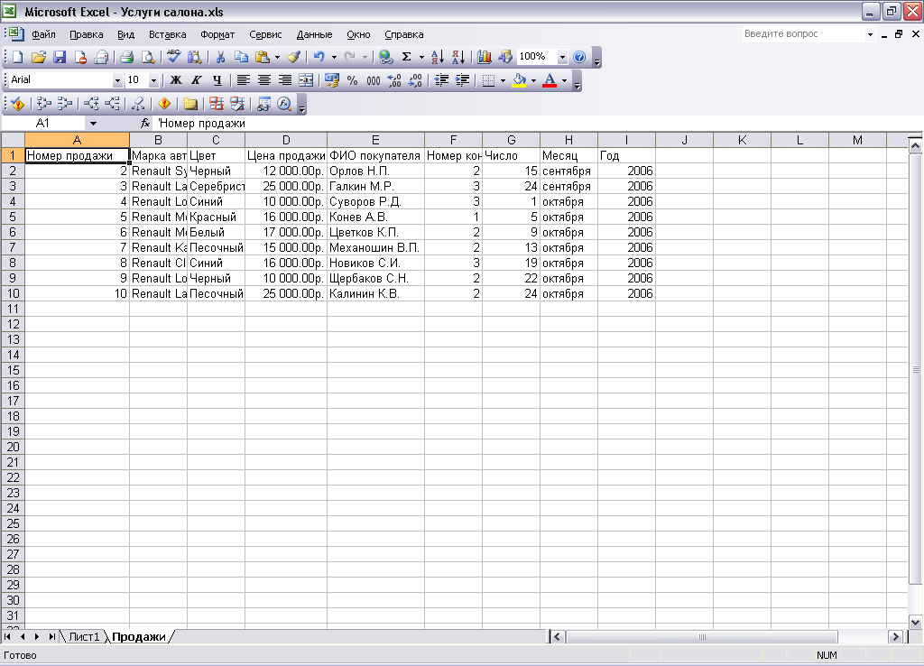Click the Excel Help question mark icon
Image resolution: width=924 pixels, height=666 pixels.
pyautogui.click(x=579, y=57)
